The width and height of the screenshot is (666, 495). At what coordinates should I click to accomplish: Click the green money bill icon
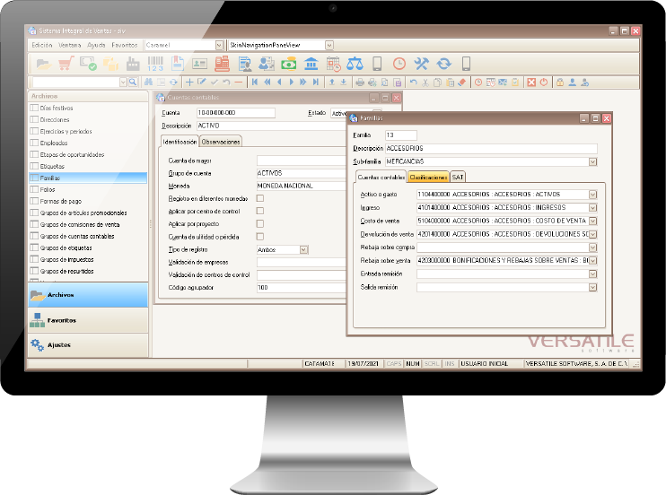(289, 64)
